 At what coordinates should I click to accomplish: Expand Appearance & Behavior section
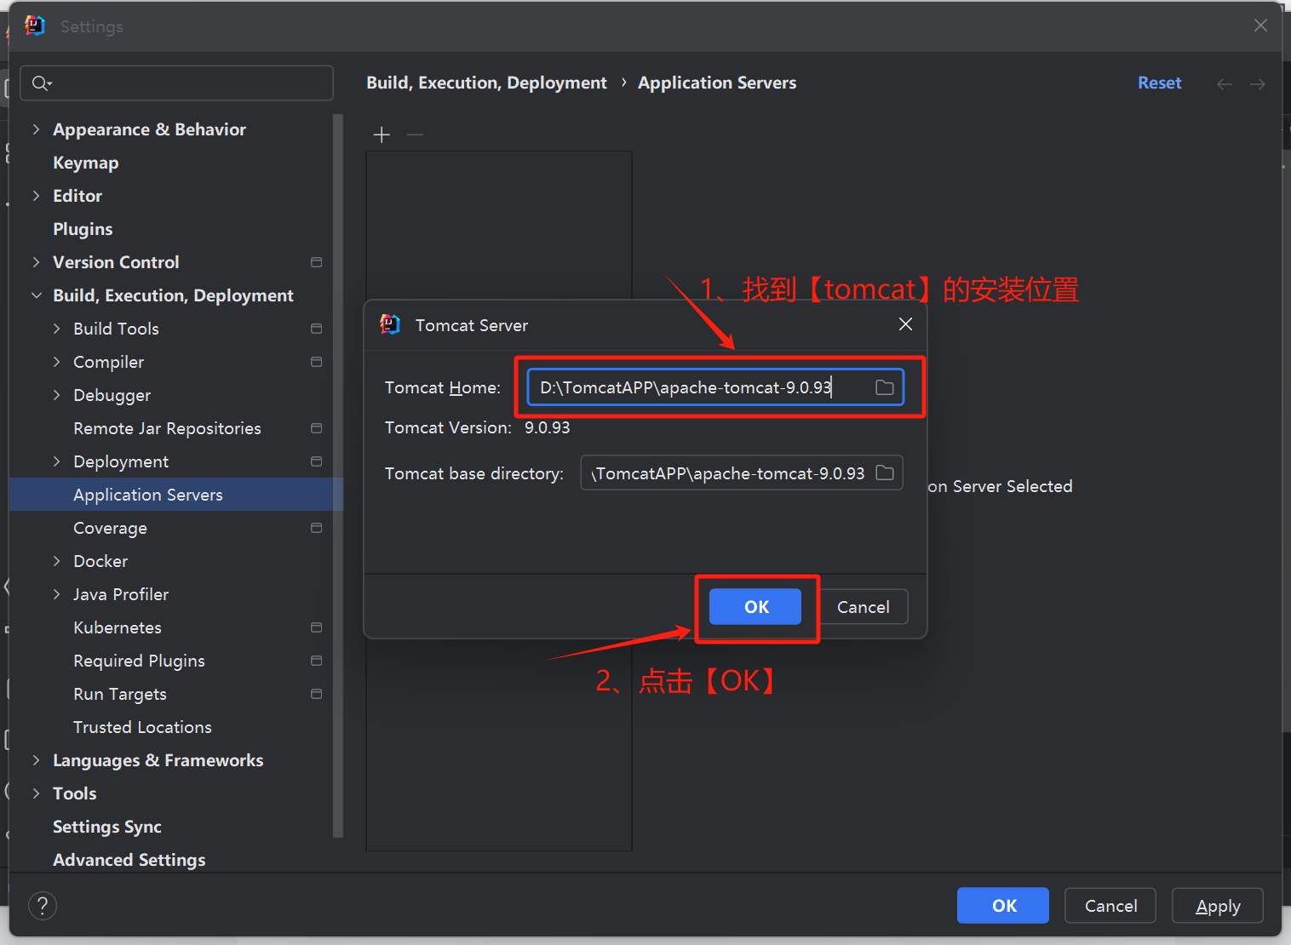(x=36, y=129)
